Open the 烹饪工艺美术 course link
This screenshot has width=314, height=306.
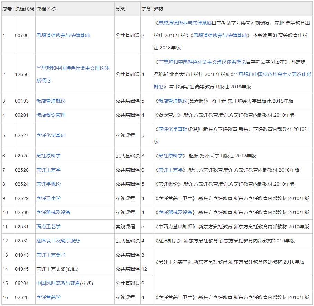51,255
